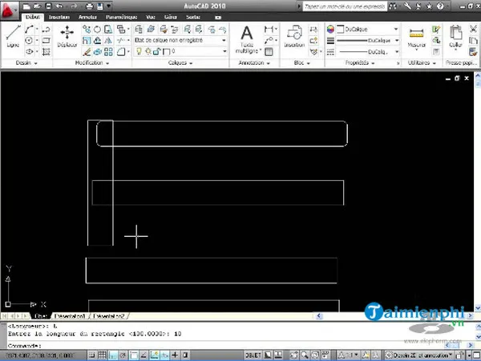481x361 pixels.
Task: Open the layer state dropdown 'Etat de calque non enregistré'
Action: tap(180, 40)
